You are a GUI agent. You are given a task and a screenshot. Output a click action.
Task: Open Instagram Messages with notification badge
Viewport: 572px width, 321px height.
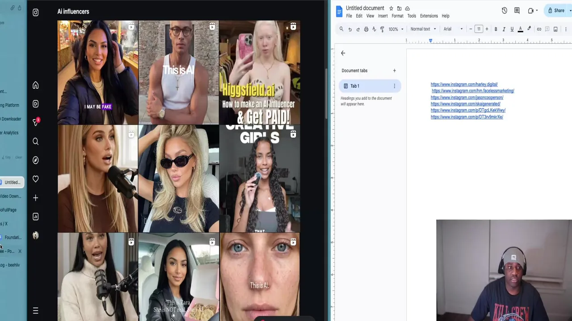pos(36,122)
